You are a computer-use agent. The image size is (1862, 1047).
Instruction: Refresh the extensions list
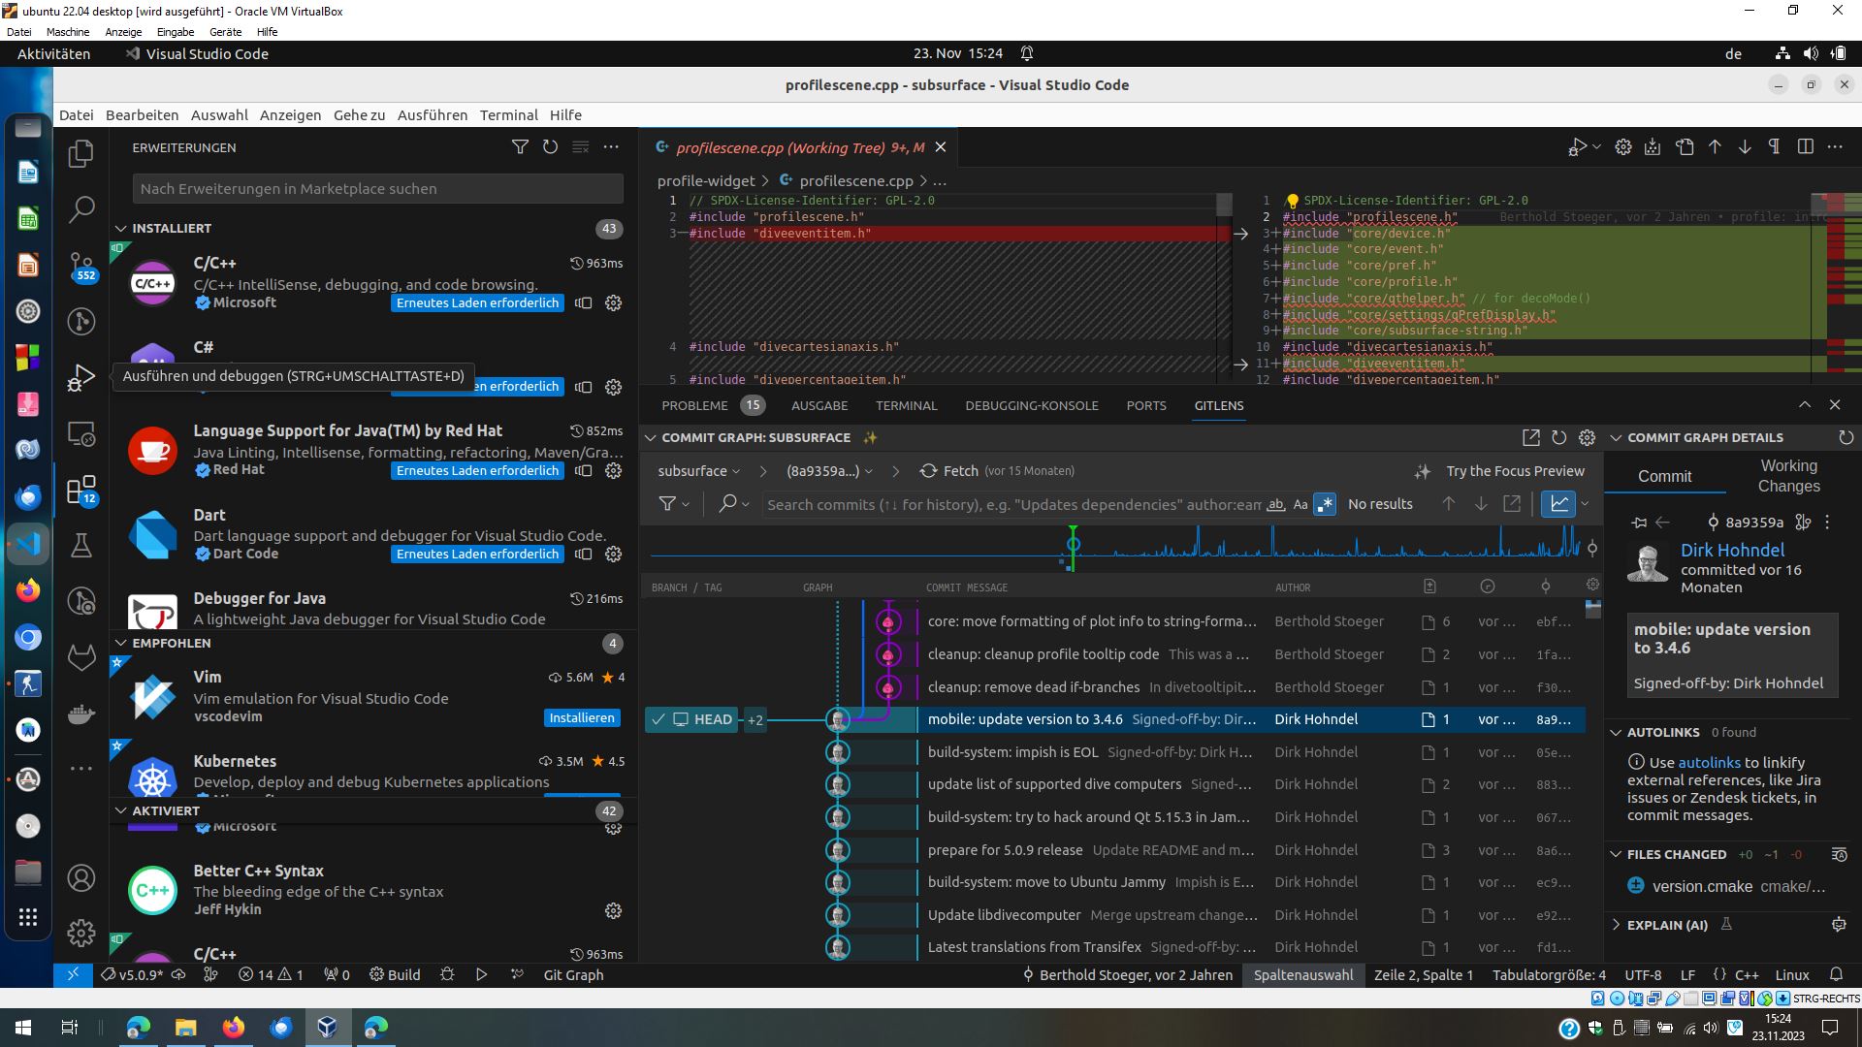tap(550, 147)
